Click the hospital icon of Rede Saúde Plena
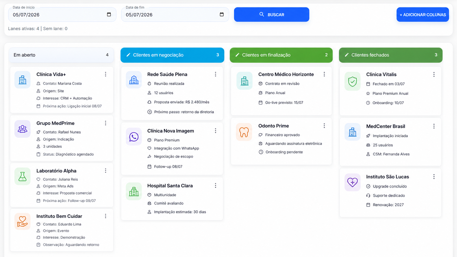Image resolution: width=457 pixels, height=257 pixels. (134, 80)
